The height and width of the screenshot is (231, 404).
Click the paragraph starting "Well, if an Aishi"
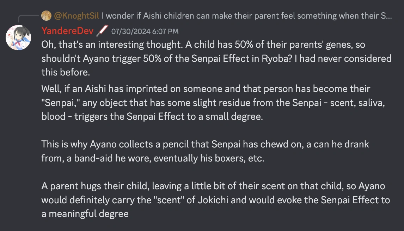[206, 102]
